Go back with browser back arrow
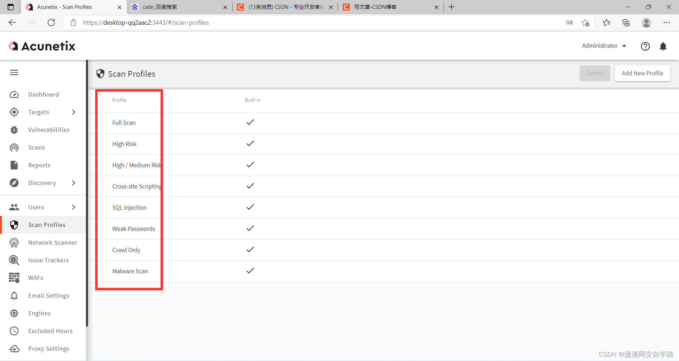Image resolution: width=679 pixels, height=361 pixels. [12, 23]
